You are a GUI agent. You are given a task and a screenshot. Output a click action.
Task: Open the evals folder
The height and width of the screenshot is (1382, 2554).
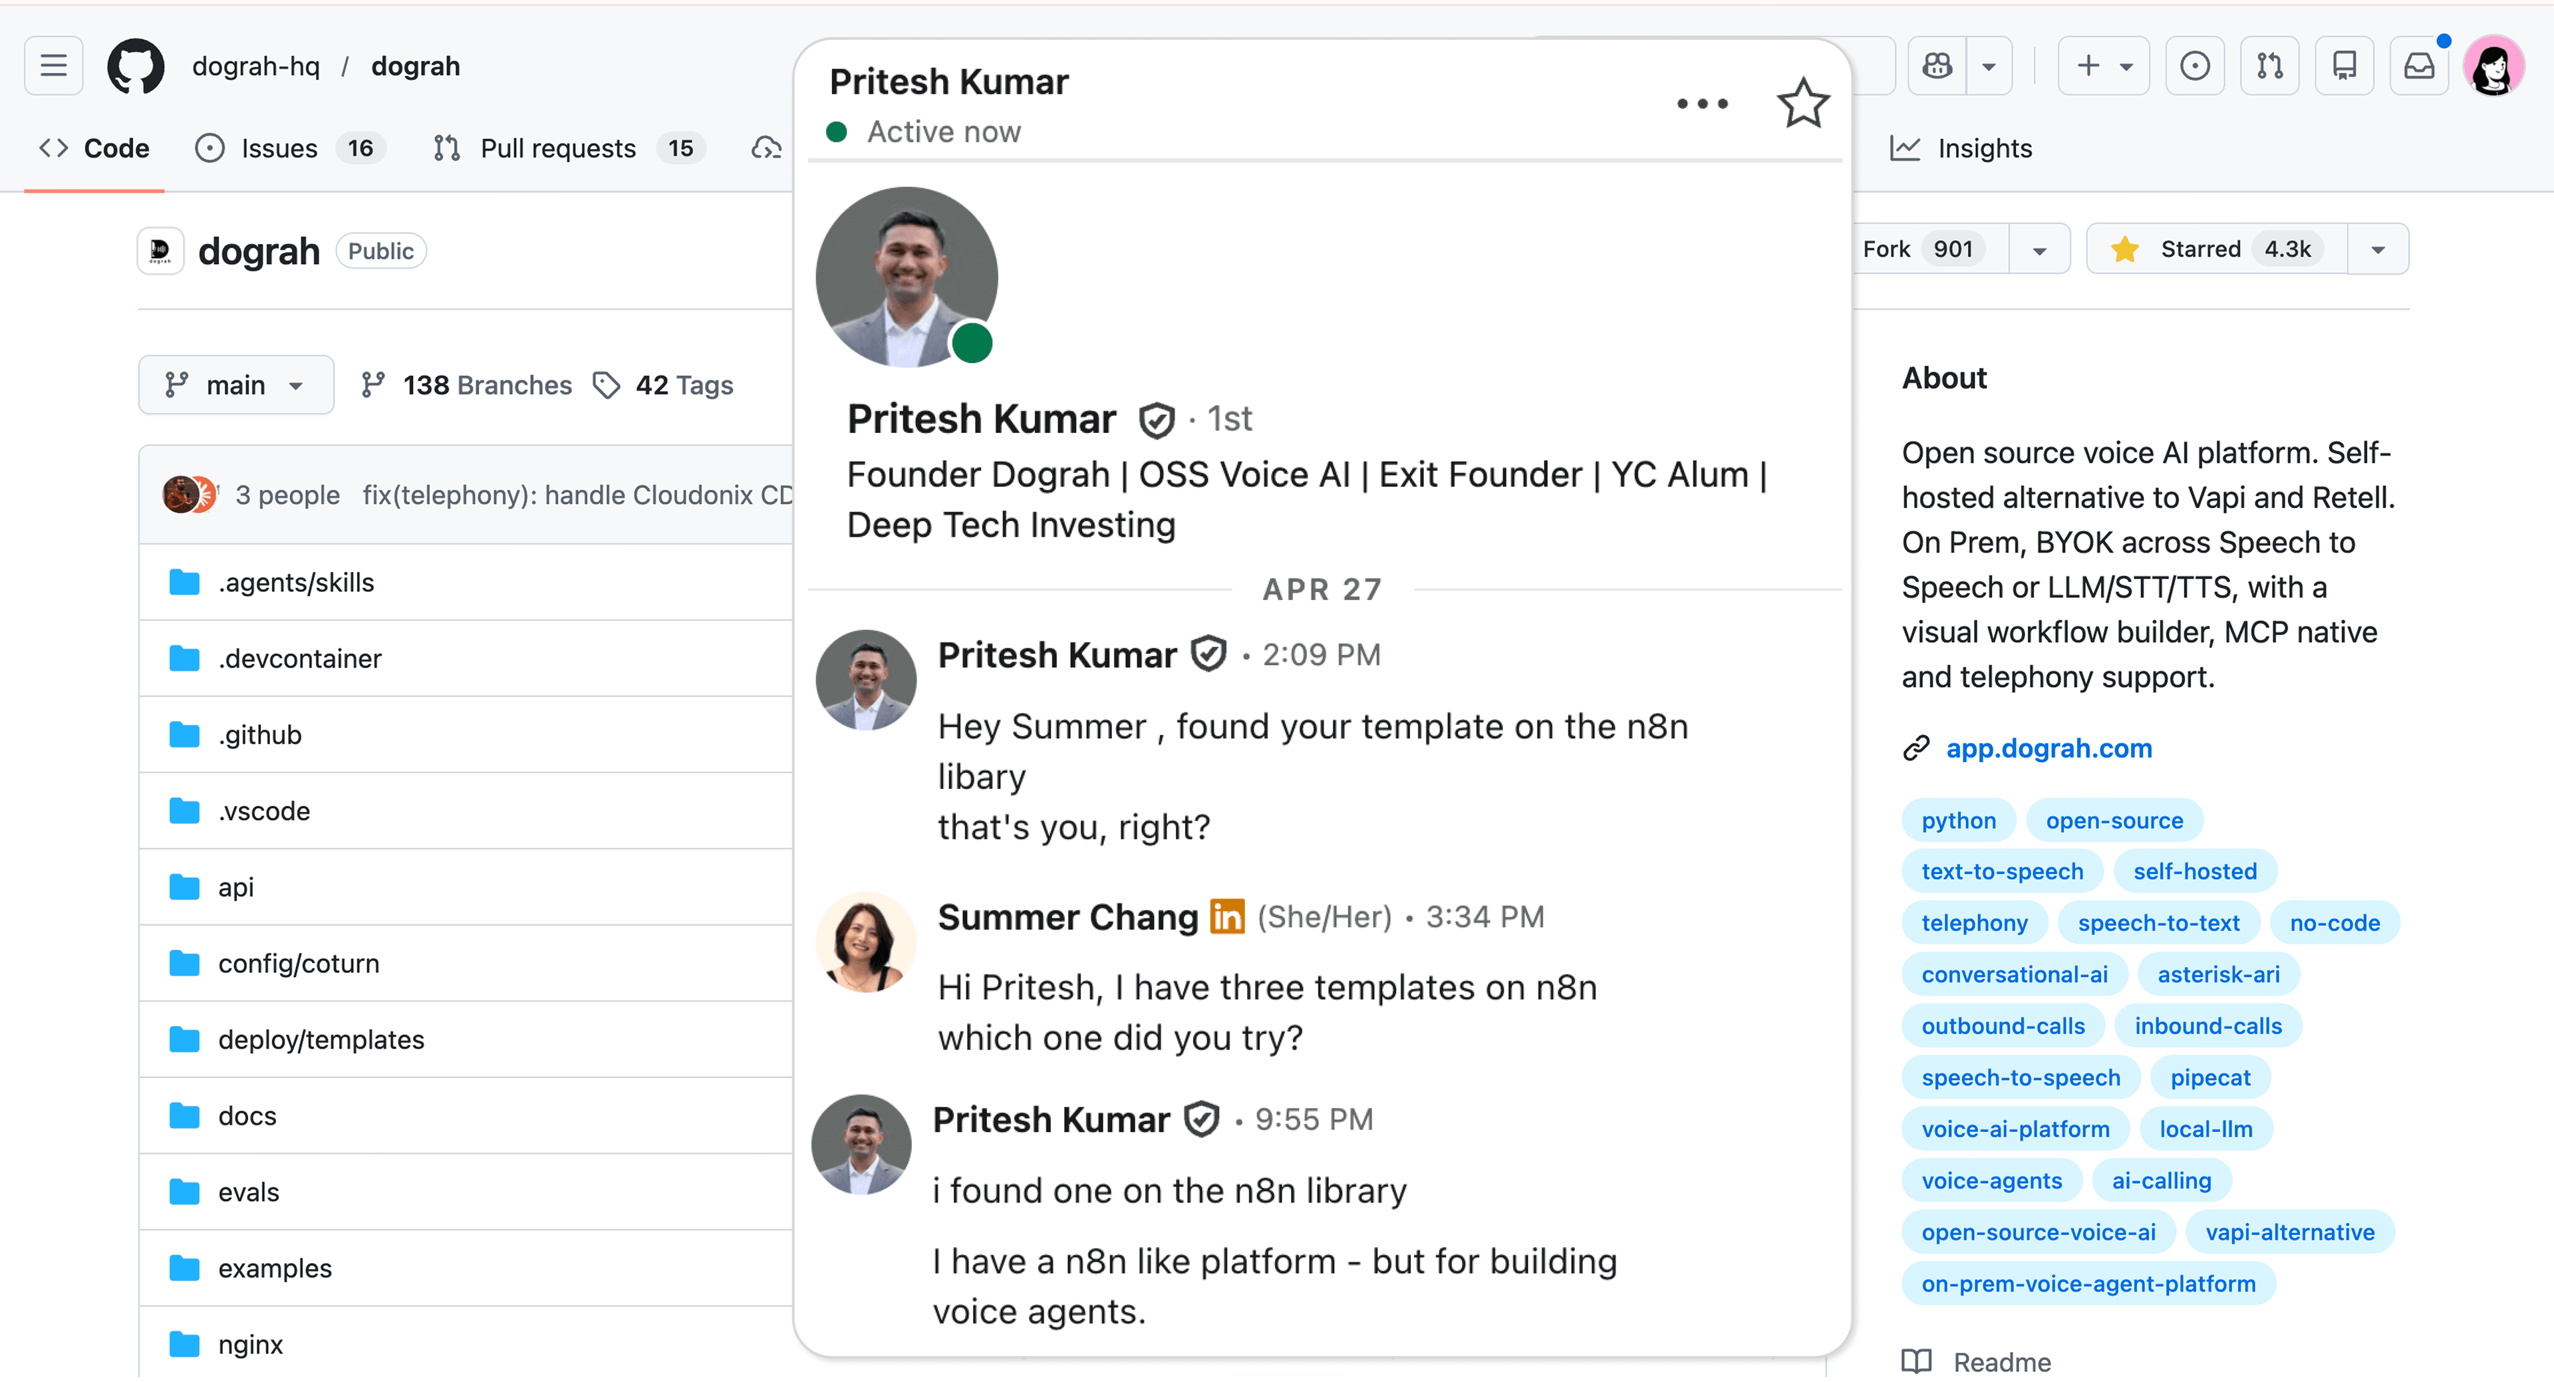point(249,1194)
